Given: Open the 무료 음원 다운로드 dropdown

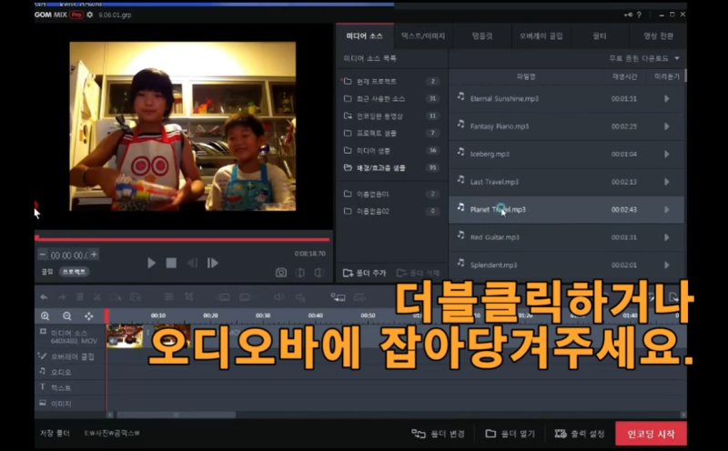Looking at the screenshot, I should click(x=644, y=58).
